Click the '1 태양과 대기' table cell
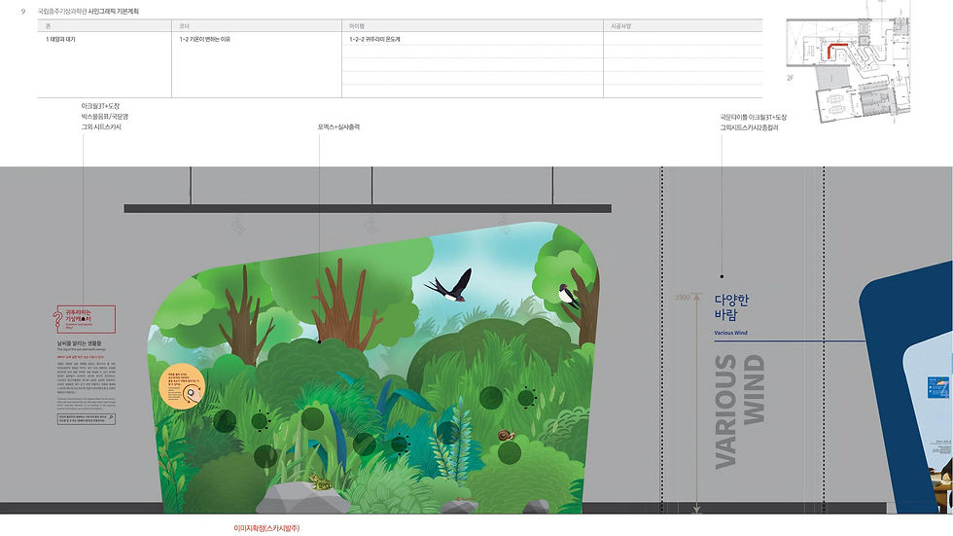 coord(60,39)
